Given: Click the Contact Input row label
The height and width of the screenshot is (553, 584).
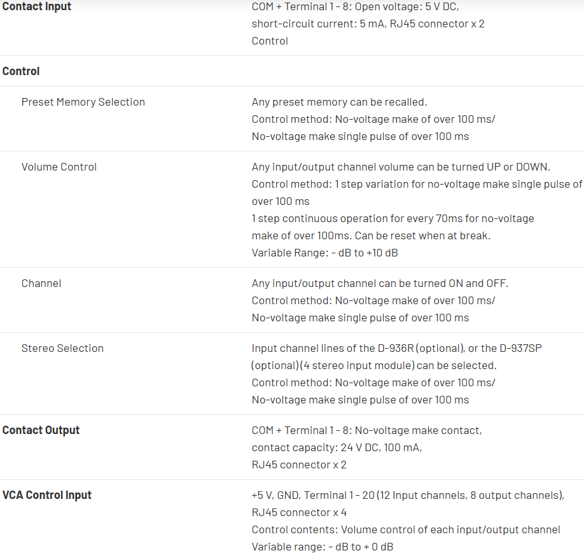Looking at the screenshot, I should pos(37,6).
